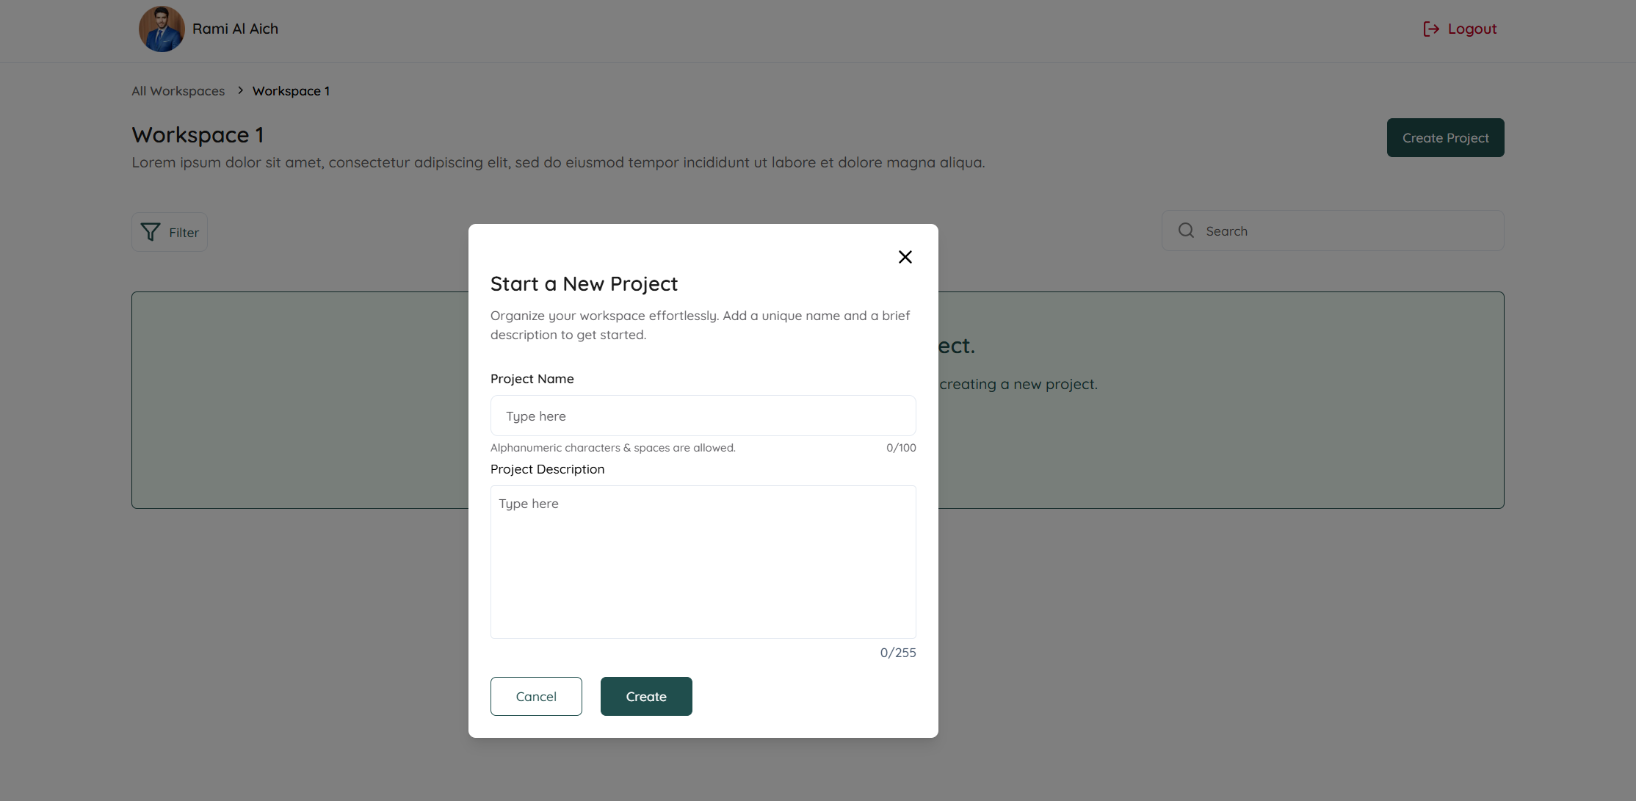
Task: Close the New Project dialog with X
Action: point(905,257)
